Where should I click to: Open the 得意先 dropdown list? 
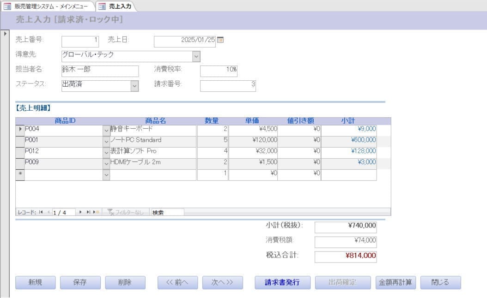pyautogui.click(x=196, y=56)
